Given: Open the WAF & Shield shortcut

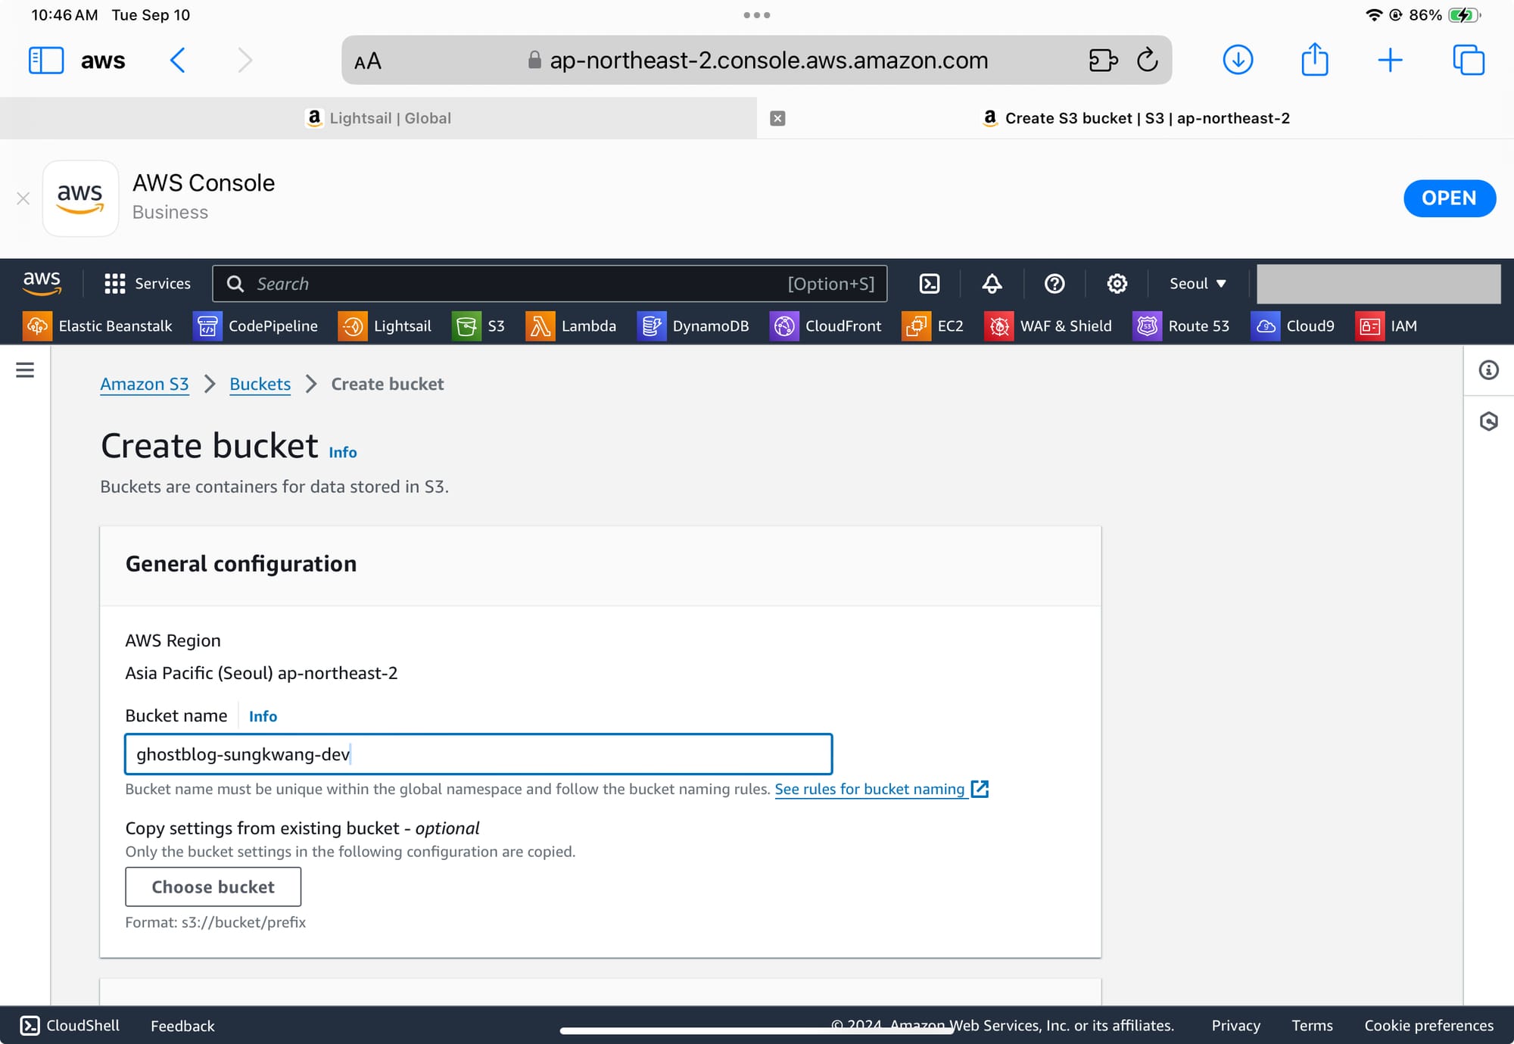Looking at the screenshot, I should (1048, 326).
